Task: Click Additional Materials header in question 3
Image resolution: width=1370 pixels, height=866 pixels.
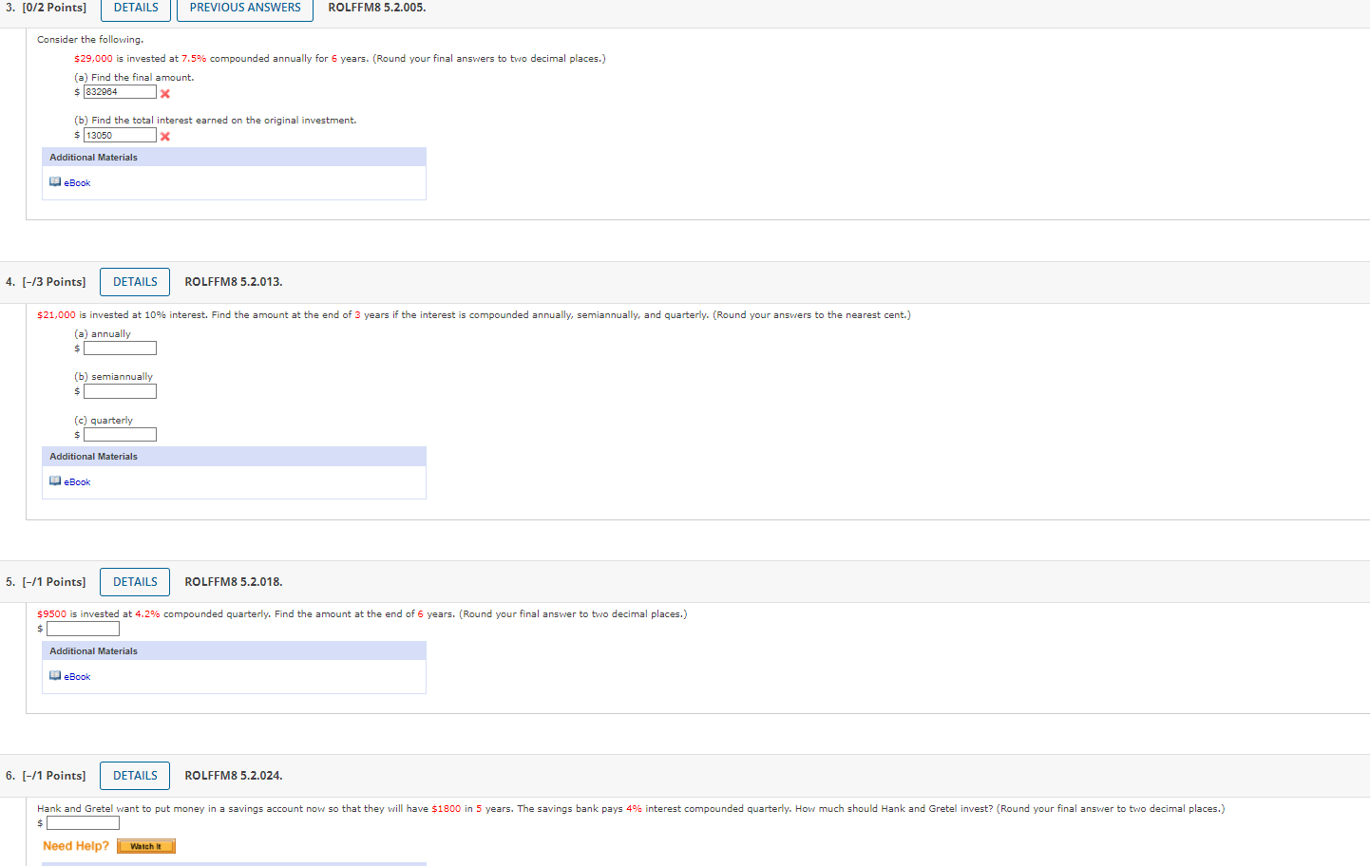Action: click(93, 158)
